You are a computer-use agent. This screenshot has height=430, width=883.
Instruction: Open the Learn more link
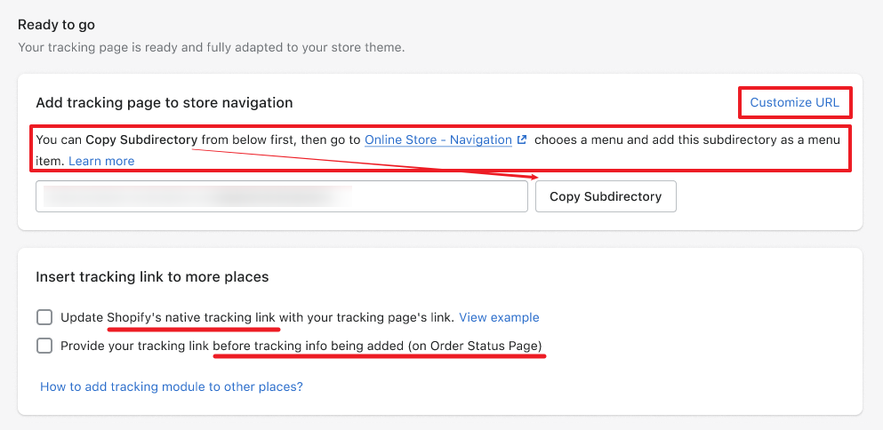coord(101,161)
